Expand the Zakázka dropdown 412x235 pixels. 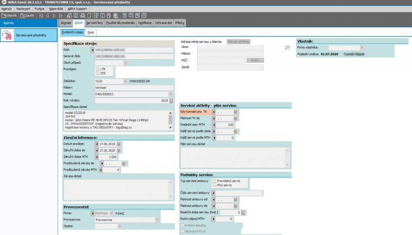tap(126, 81)
